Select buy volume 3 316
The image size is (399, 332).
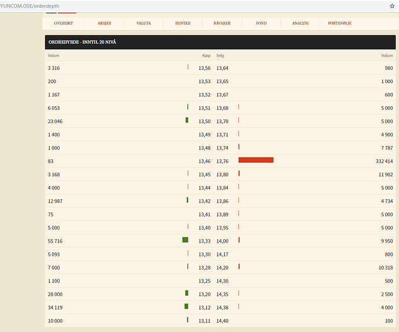(54, 68)
